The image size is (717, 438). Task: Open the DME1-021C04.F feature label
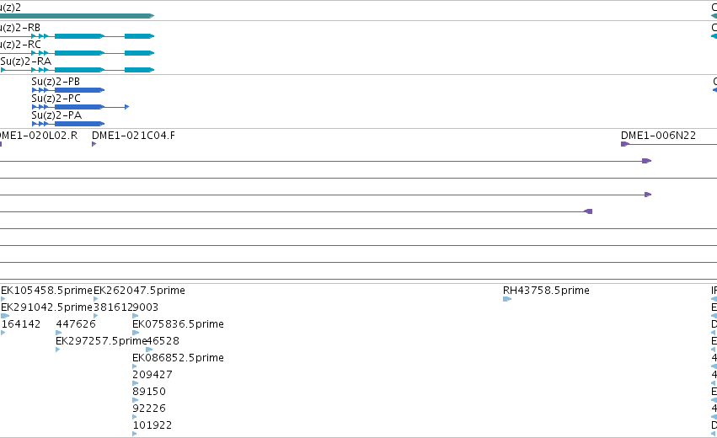point(133,136)
